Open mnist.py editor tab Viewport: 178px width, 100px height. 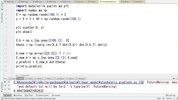139,2
